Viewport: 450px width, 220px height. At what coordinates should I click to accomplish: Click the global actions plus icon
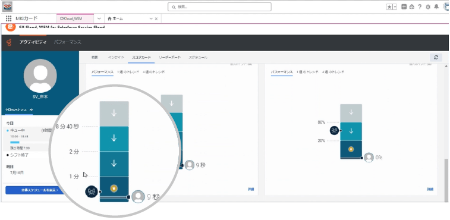[404, 7]
